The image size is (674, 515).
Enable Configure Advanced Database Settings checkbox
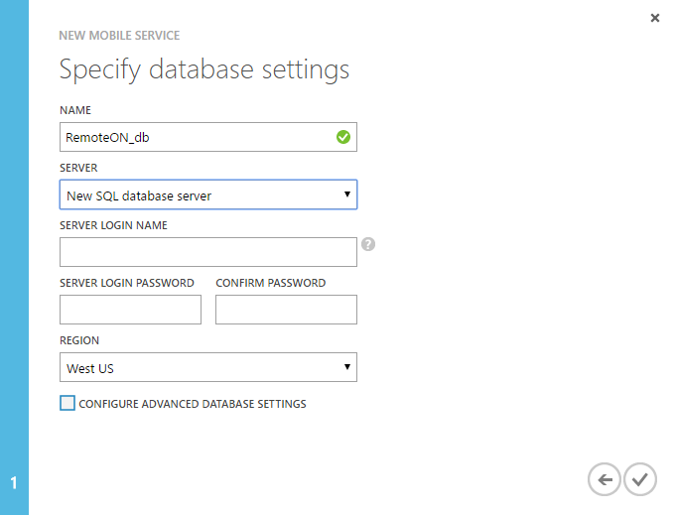[67, 403]
